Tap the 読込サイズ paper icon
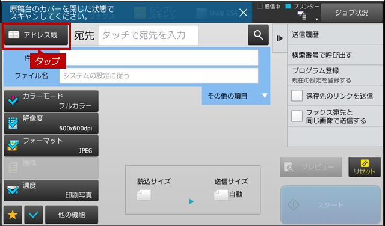The height and width of the screenshot is (226, 385). point(144,195)
